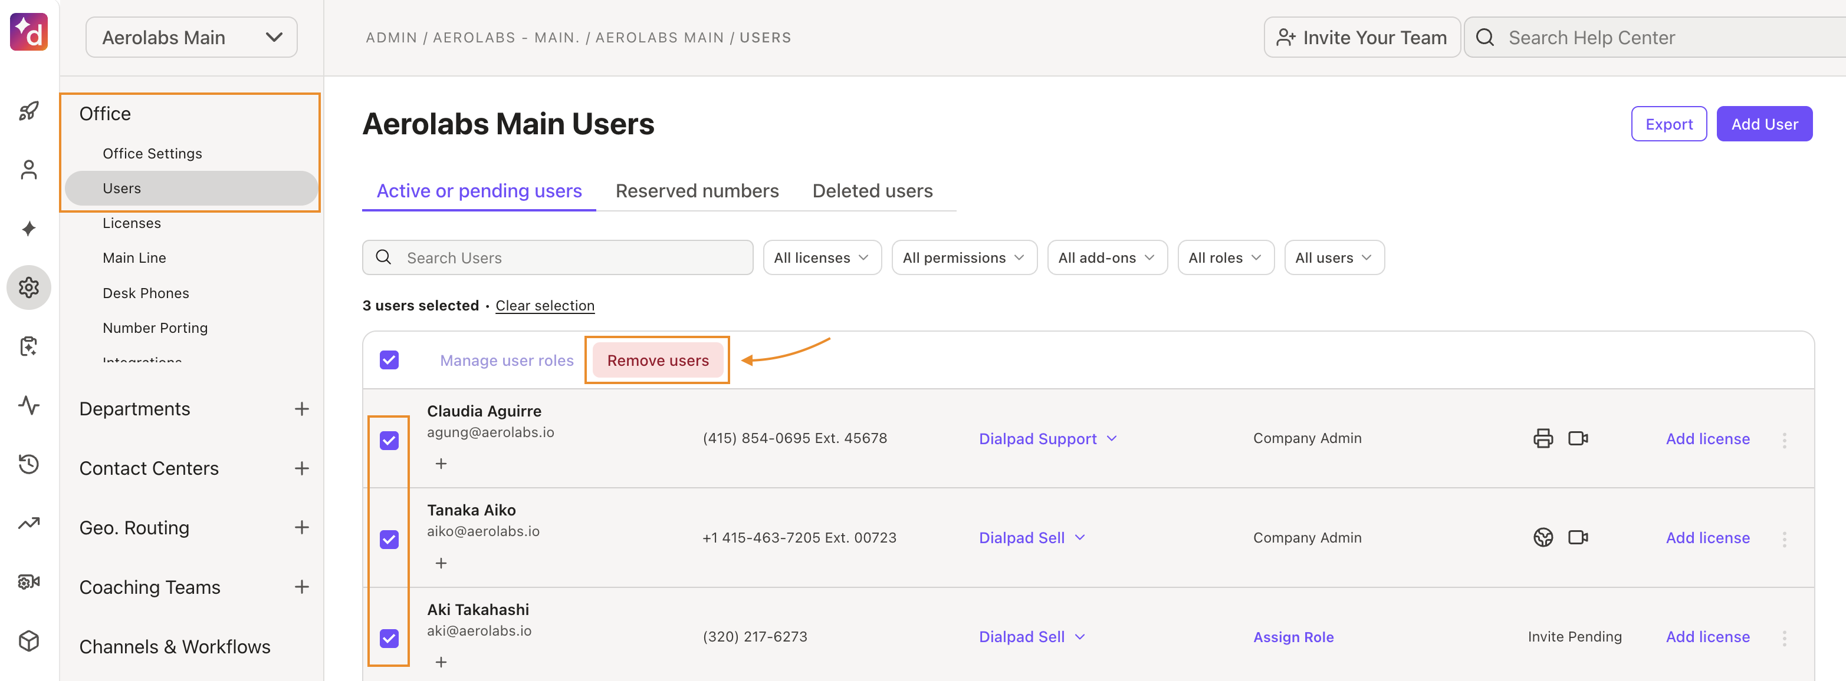The width and height of the screenshot is (1846, 681).
Task: Open the history clock icon in sidebar
Action: point(29,464)
